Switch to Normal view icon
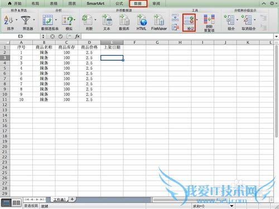Image resolution: width=279 pixels, height=209 pixels. (x=6, y=203)
